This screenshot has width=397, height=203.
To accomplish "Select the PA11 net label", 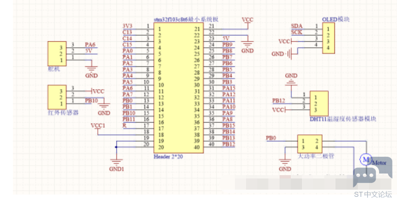I will tap(229, 100).
